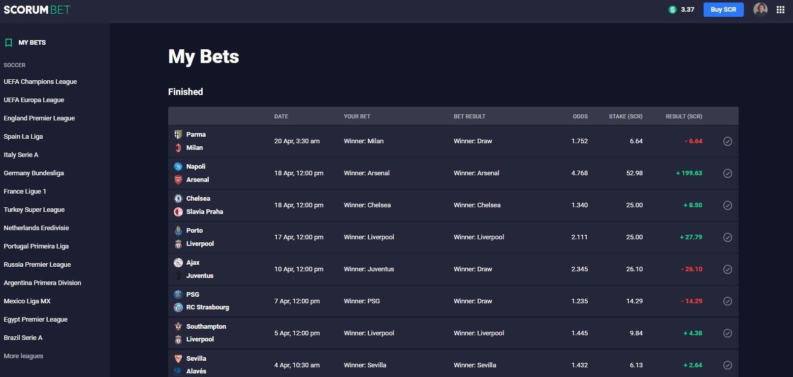Click the green SCR coin balance icon
This screenshot has width=793, height=377.
pyautogui.click(x=673, y=10)
